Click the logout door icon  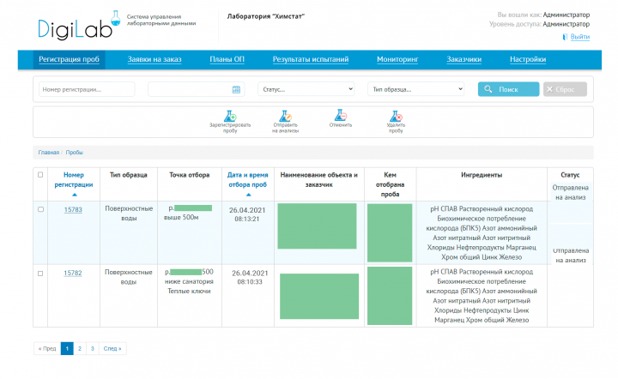coord(565,37)
